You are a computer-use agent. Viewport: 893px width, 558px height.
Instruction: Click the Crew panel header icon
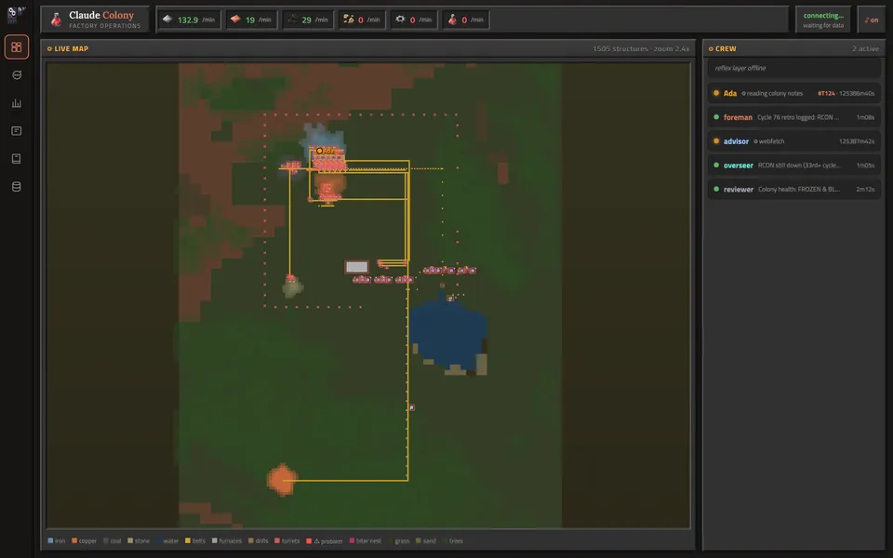tap(711, 49)
